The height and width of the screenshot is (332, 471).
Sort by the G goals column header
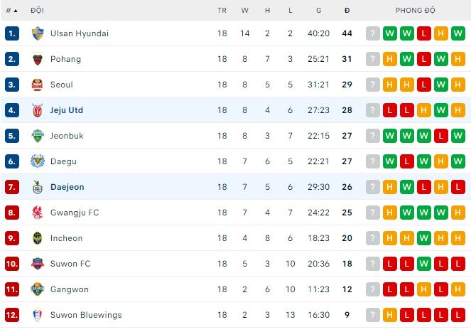318,11
